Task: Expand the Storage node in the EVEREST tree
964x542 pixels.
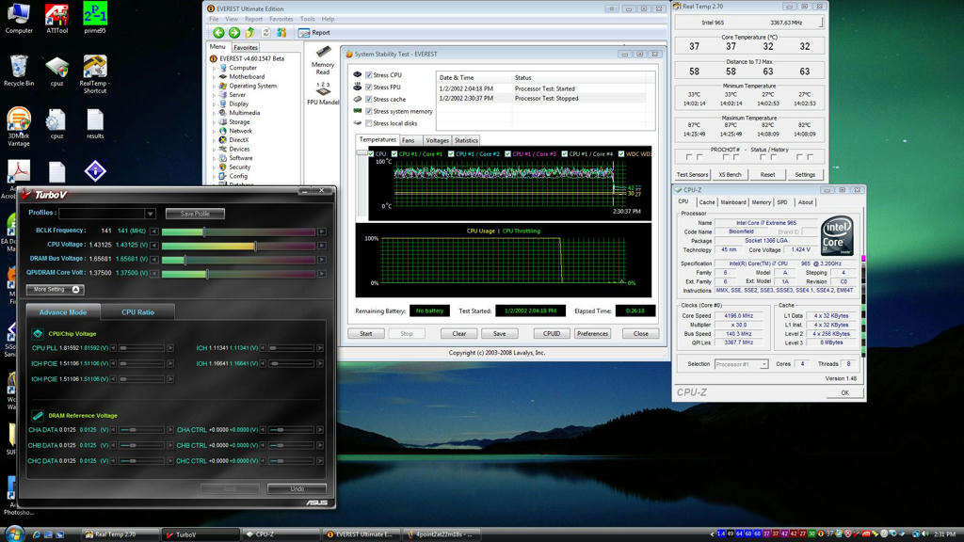Action: [x=215, y=122]
